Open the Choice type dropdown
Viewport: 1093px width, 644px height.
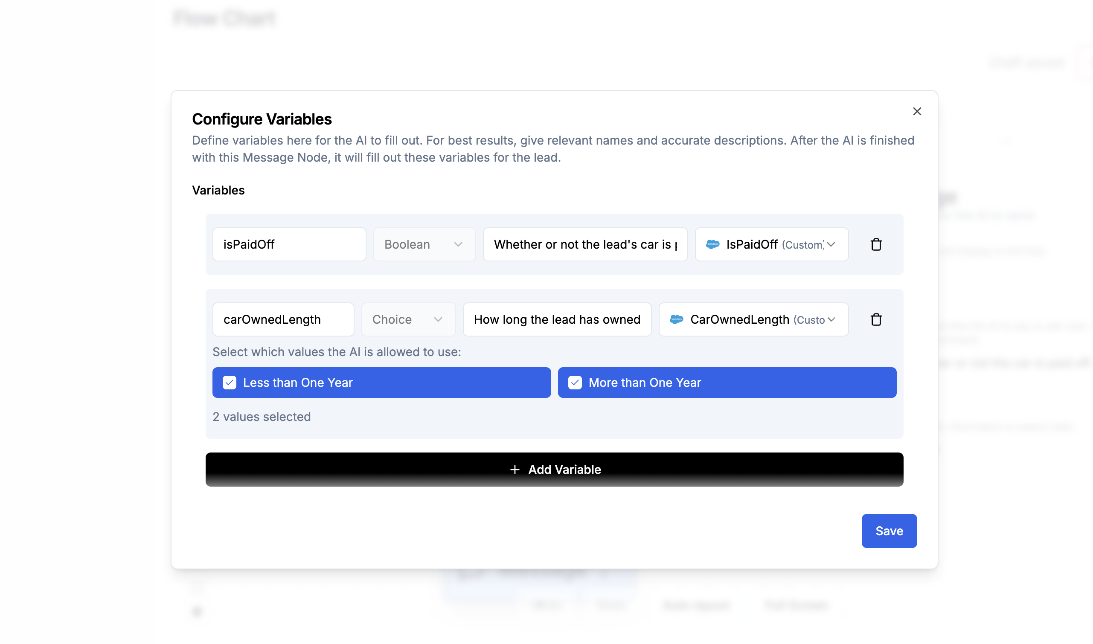click(x=408, y=319)
